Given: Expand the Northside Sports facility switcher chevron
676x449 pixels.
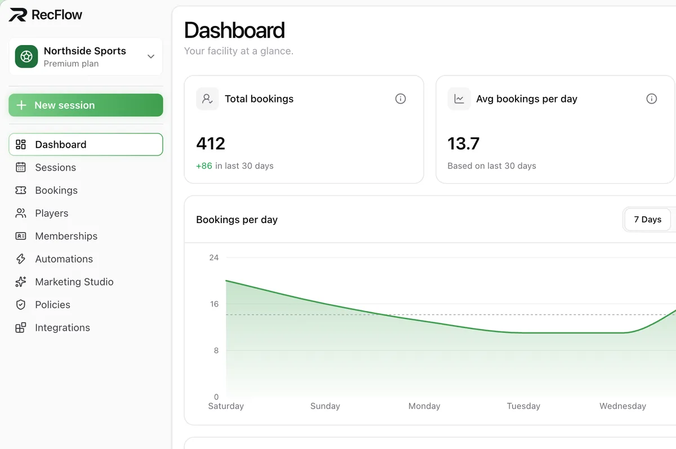Looking at the screenshot, I should click(150, 56).
